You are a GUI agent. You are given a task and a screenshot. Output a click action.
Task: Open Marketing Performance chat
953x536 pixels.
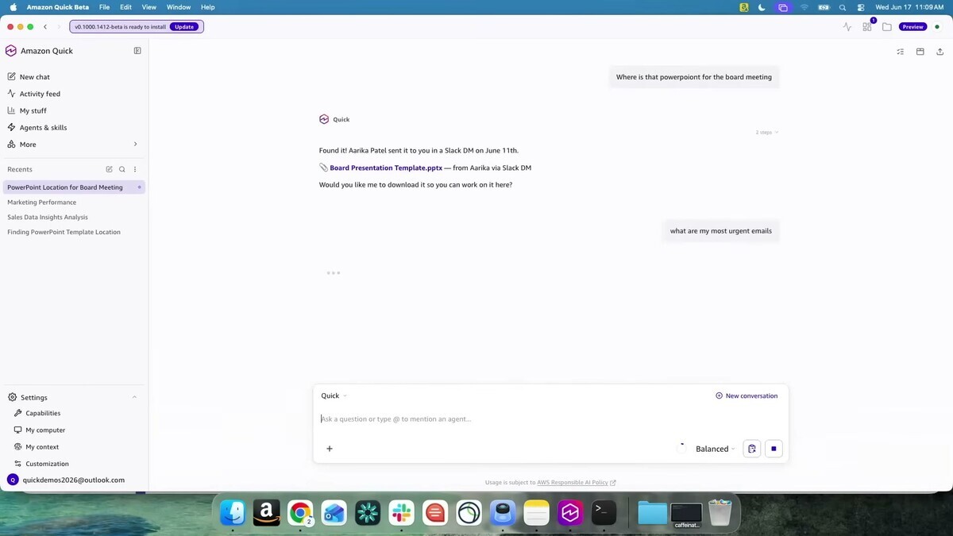73,202
